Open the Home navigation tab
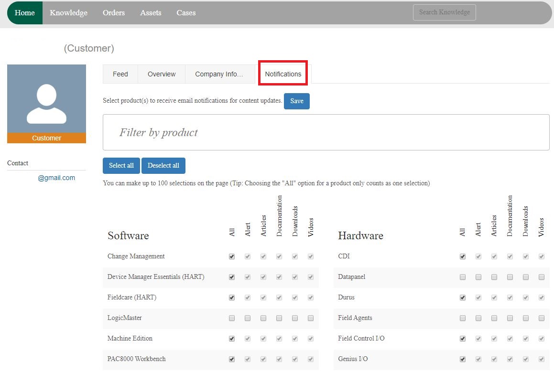This screenshot has width=554, height=373. [x=25, y=13]
